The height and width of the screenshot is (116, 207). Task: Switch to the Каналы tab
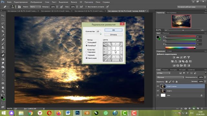pos(165,70)
